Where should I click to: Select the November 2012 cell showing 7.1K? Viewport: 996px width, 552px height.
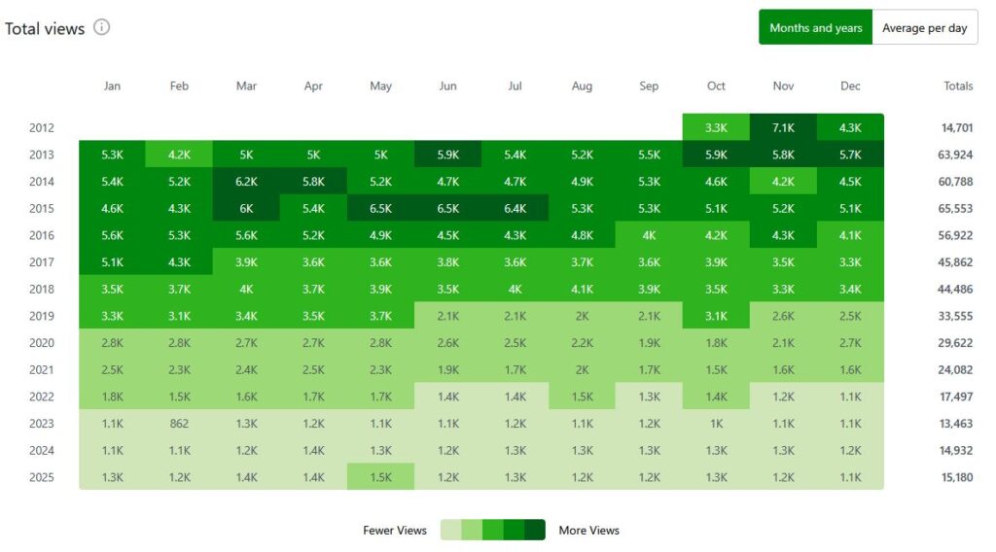783,127
